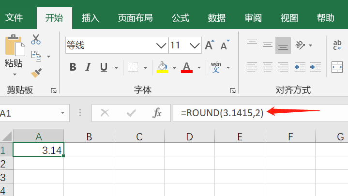The height and width of the screenshot is (196, 348).
Task: Expand the font size dropdown
Action: [x=195, y=45]
